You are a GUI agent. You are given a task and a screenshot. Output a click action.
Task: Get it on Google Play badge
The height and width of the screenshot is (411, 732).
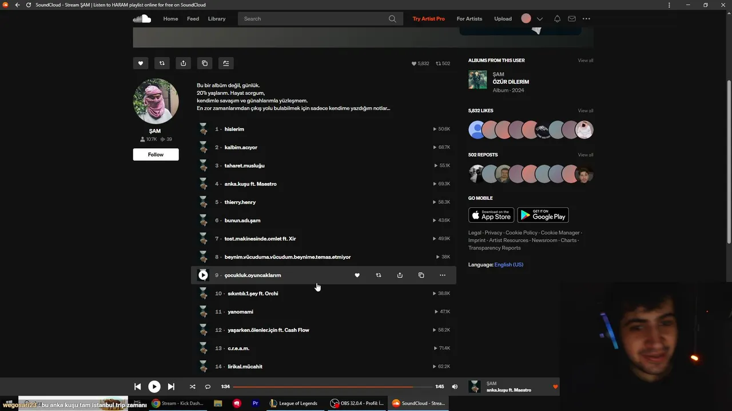click(543, 215)
